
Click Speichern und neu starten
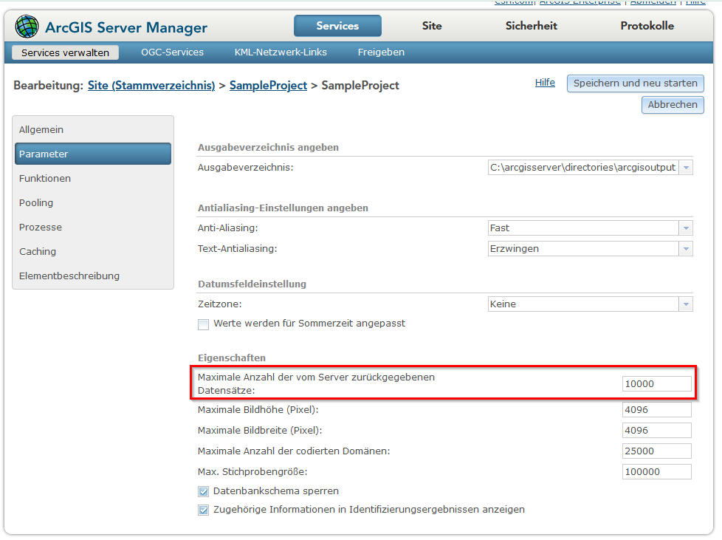click(635, 83)
